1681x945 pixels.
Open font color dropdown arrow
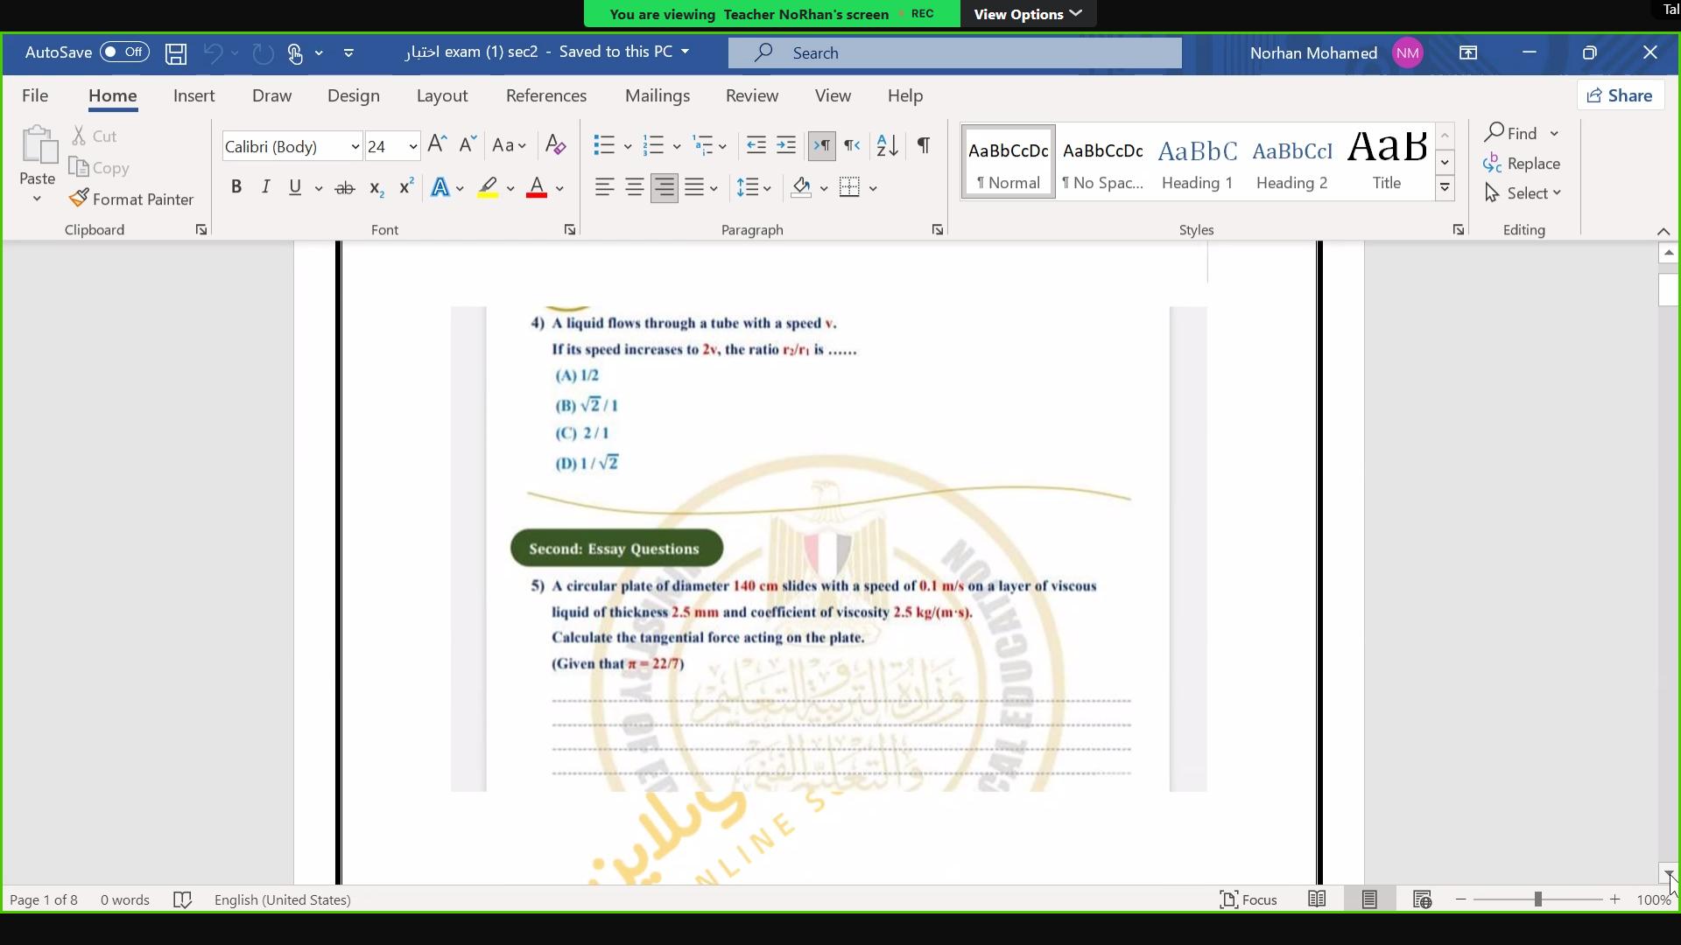(x=560, y=189)
